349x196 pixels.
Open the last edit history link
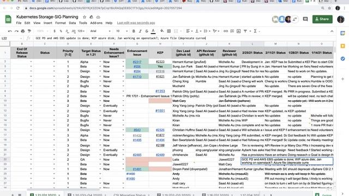[136, 23]
